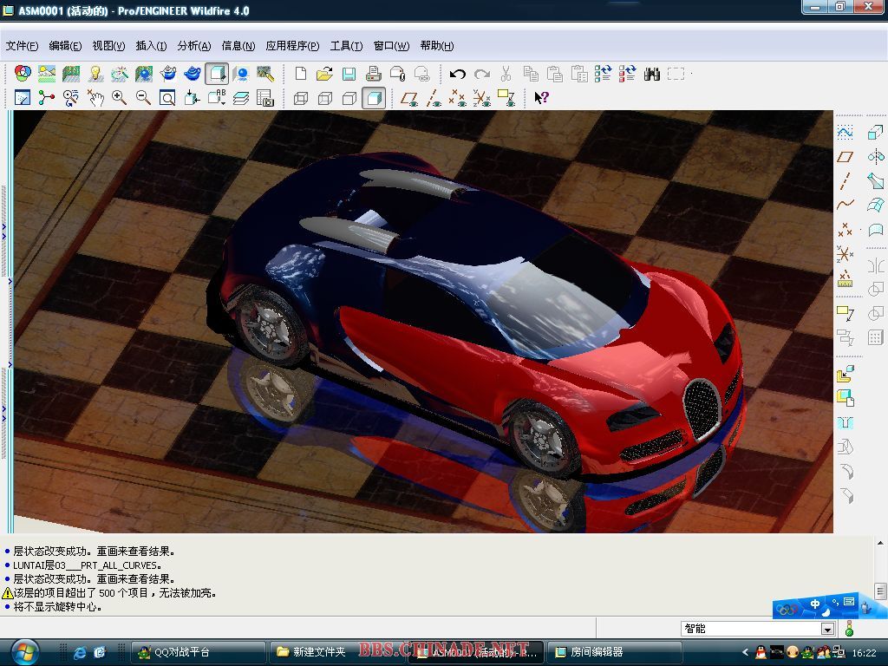
Task: Click the Print icon in toolbar
Action: point(373,75)
